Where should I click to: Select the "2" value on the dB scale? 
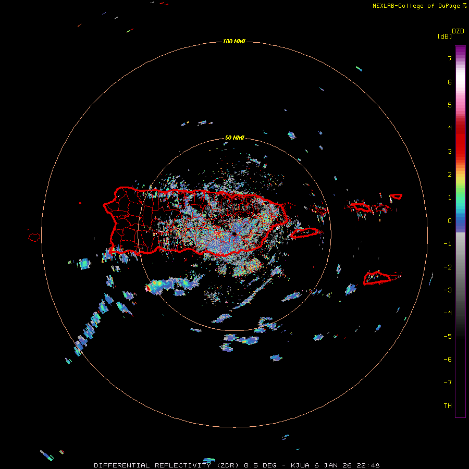450,175
